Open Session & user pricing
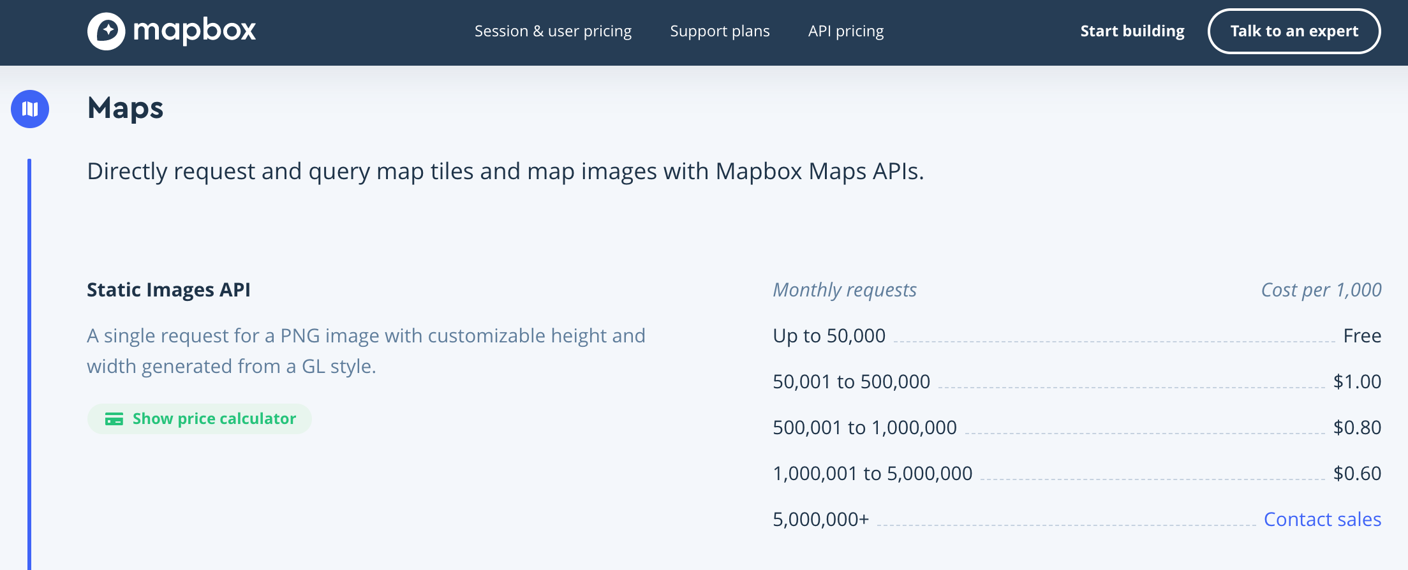 coord(552,31)
